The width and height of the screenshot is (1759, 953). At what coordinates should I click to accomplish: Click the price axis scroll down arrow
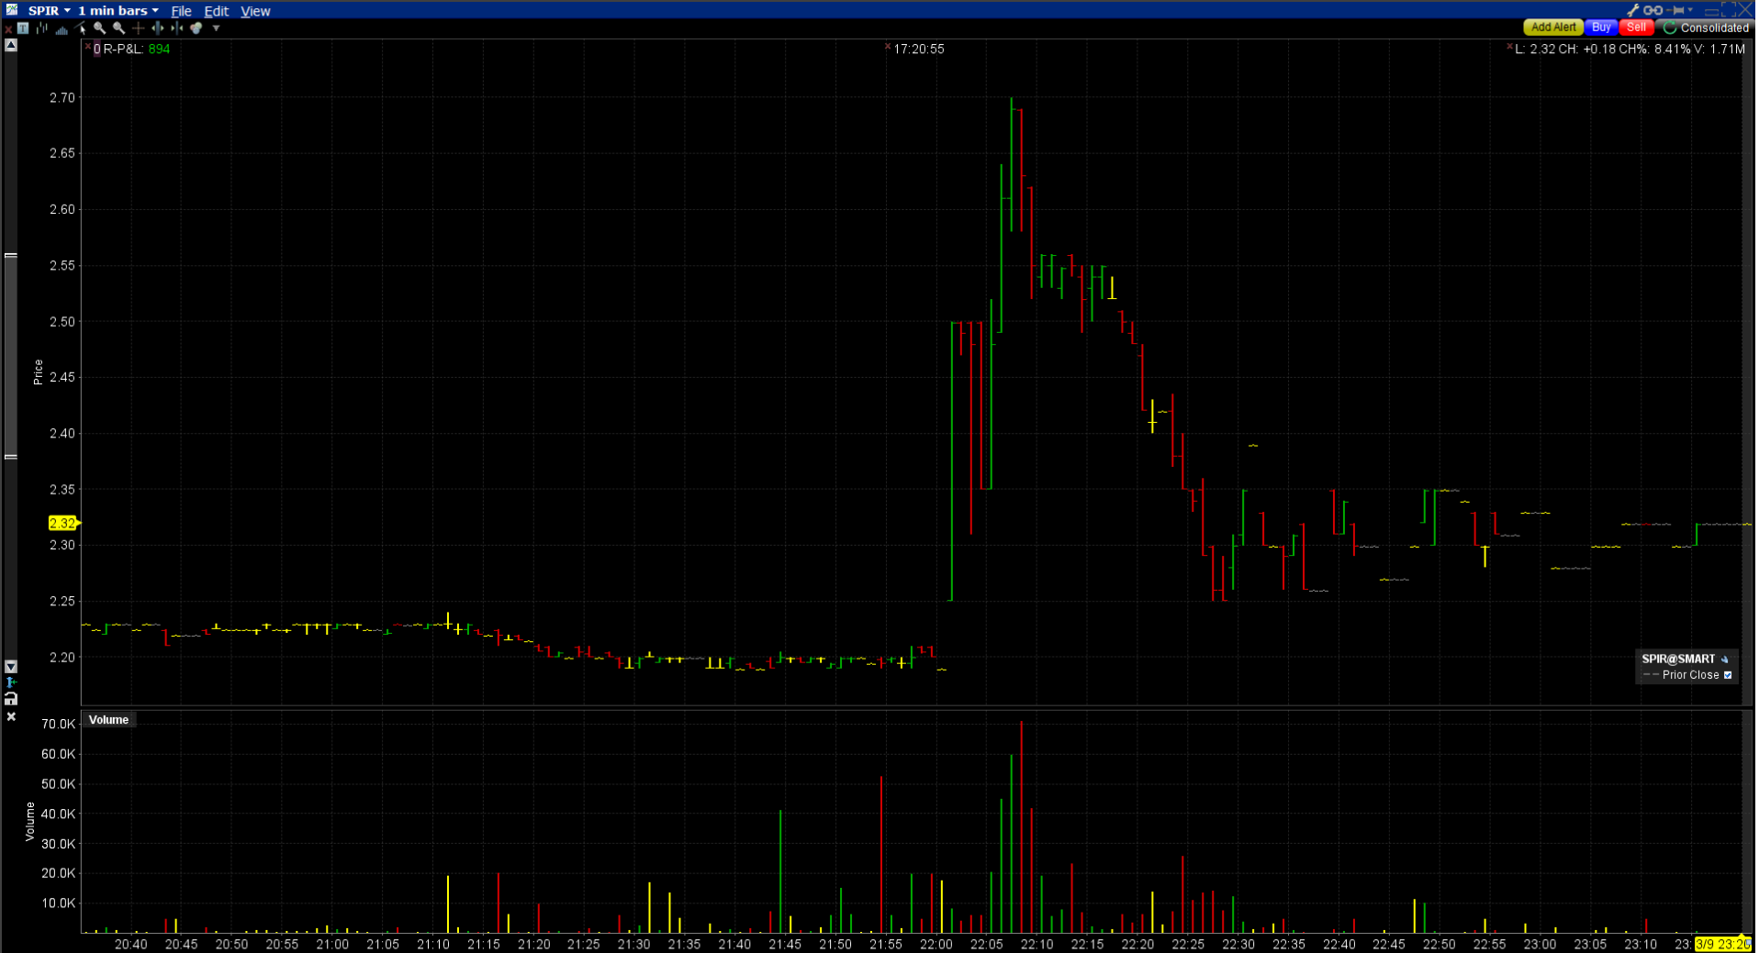11,666
